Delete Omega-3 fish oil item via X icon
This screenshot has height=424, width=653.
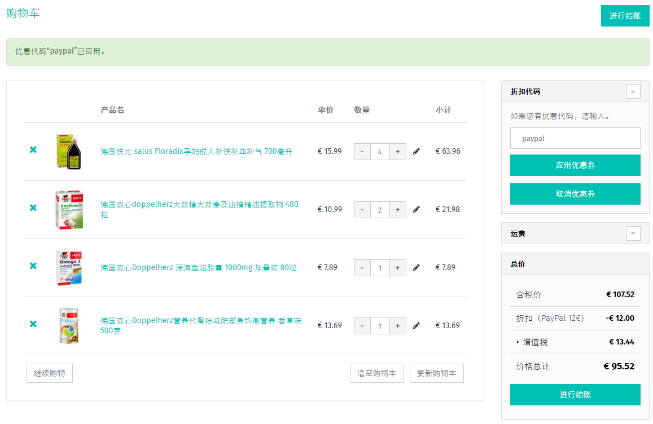tap(33, 266)
